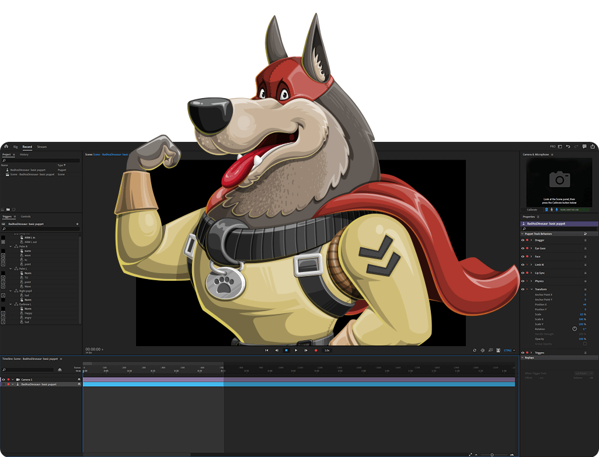Click the add trigger plus icon
599x457 pixels.
point(77,224)
